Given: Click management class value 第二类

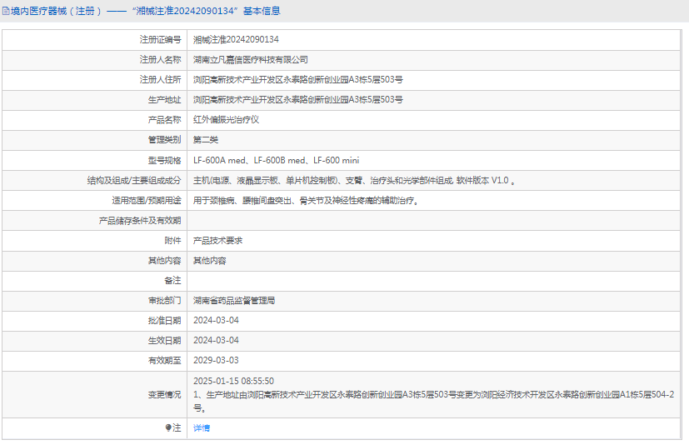Looking at the screenshot, I should [x=206, y=140].
